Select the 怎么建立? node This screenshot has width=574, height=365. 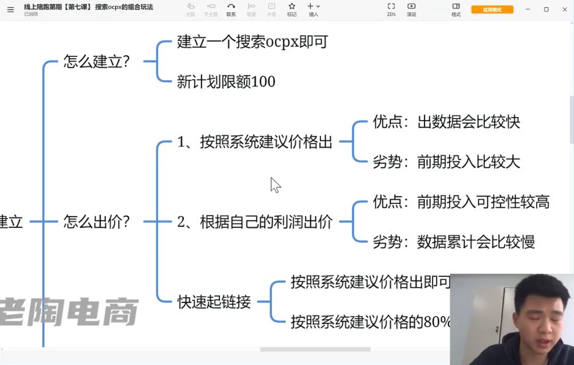97,61
